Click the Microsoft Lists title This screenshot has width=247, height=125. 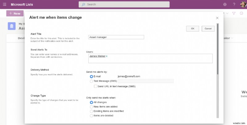pyautogui.click(x=22, y=5)
